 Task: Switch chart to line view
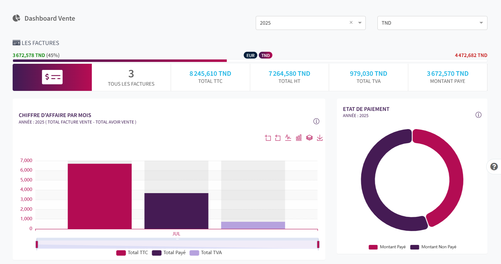[288, 138]
